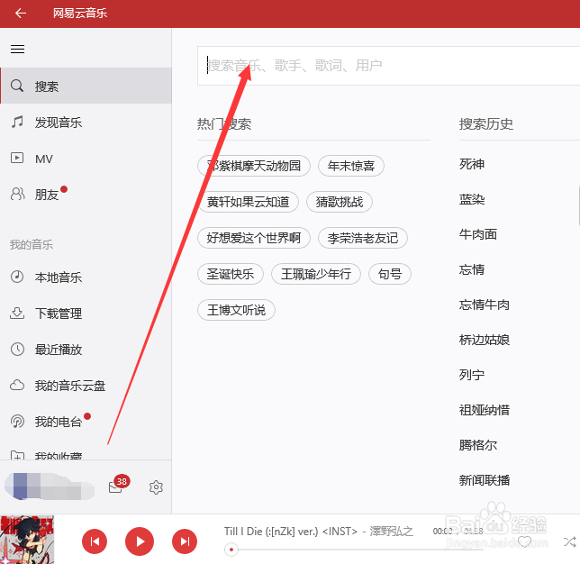The width and height of the screenshot is (580, 564).
Task: Search hot tag 句号
Action: (389, 274)
